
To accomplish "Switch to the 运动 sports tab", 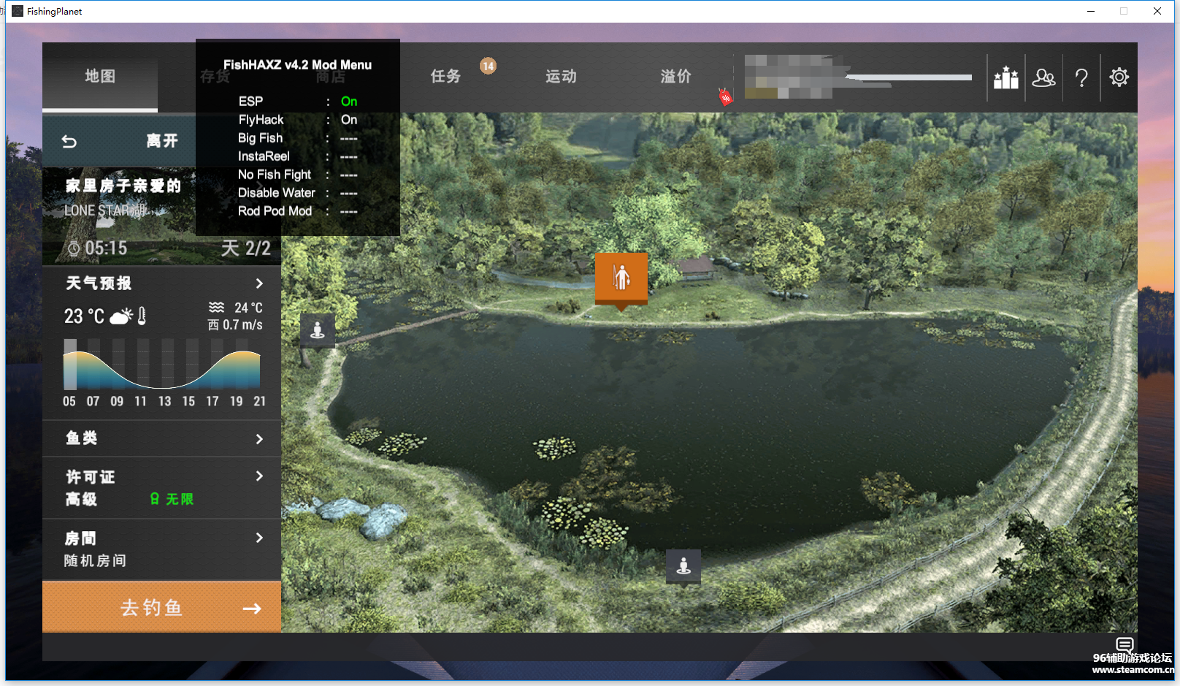I will coord(561,77).
